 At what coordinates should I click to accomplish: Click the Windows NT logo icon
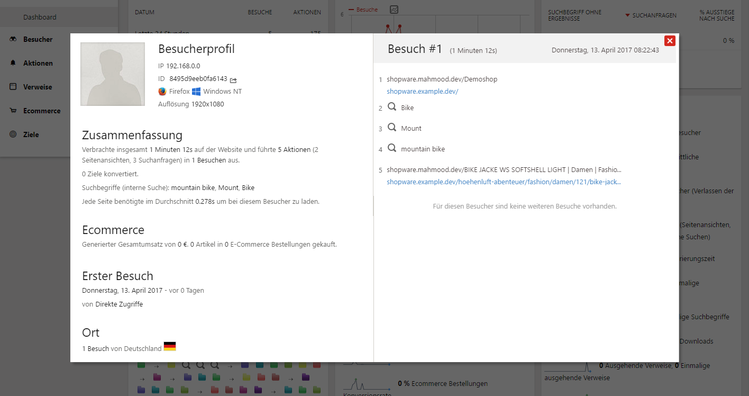click(x=196, y=91)
